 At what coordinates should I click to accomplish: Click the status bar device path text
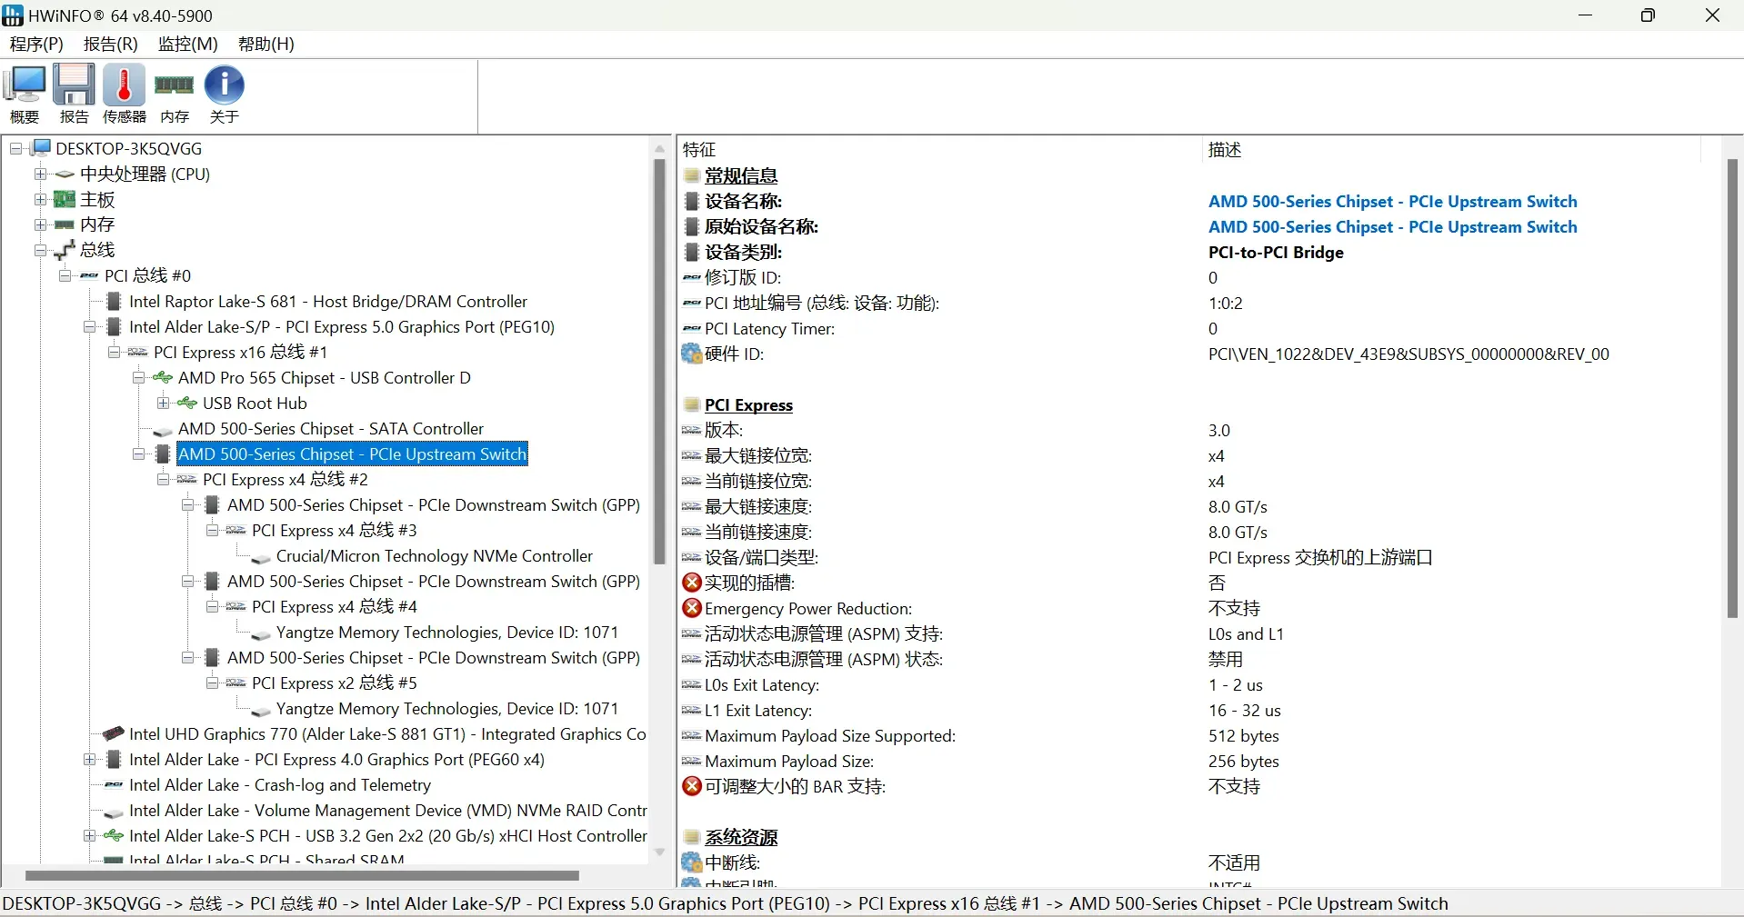725,903
